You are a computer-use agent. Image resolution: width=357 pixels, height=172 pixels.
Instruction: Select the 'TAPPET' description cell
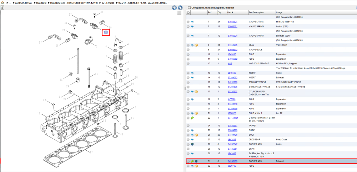tap(252, 125)
